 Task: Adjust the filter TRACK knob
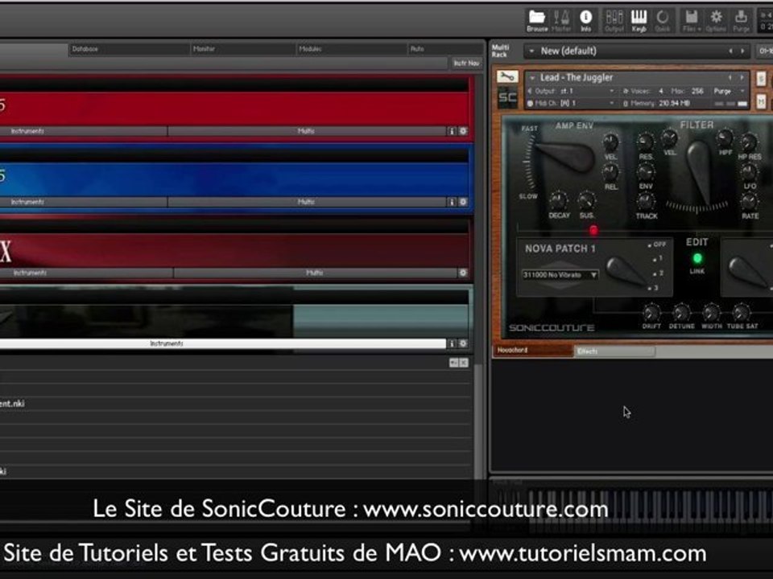pyautogui.click(x=646, y=201)
